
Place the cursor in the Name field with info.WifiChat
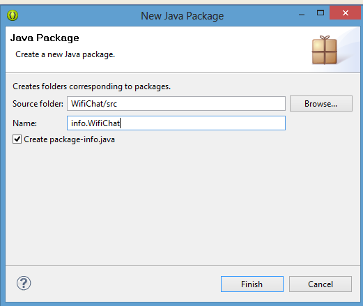176,123
